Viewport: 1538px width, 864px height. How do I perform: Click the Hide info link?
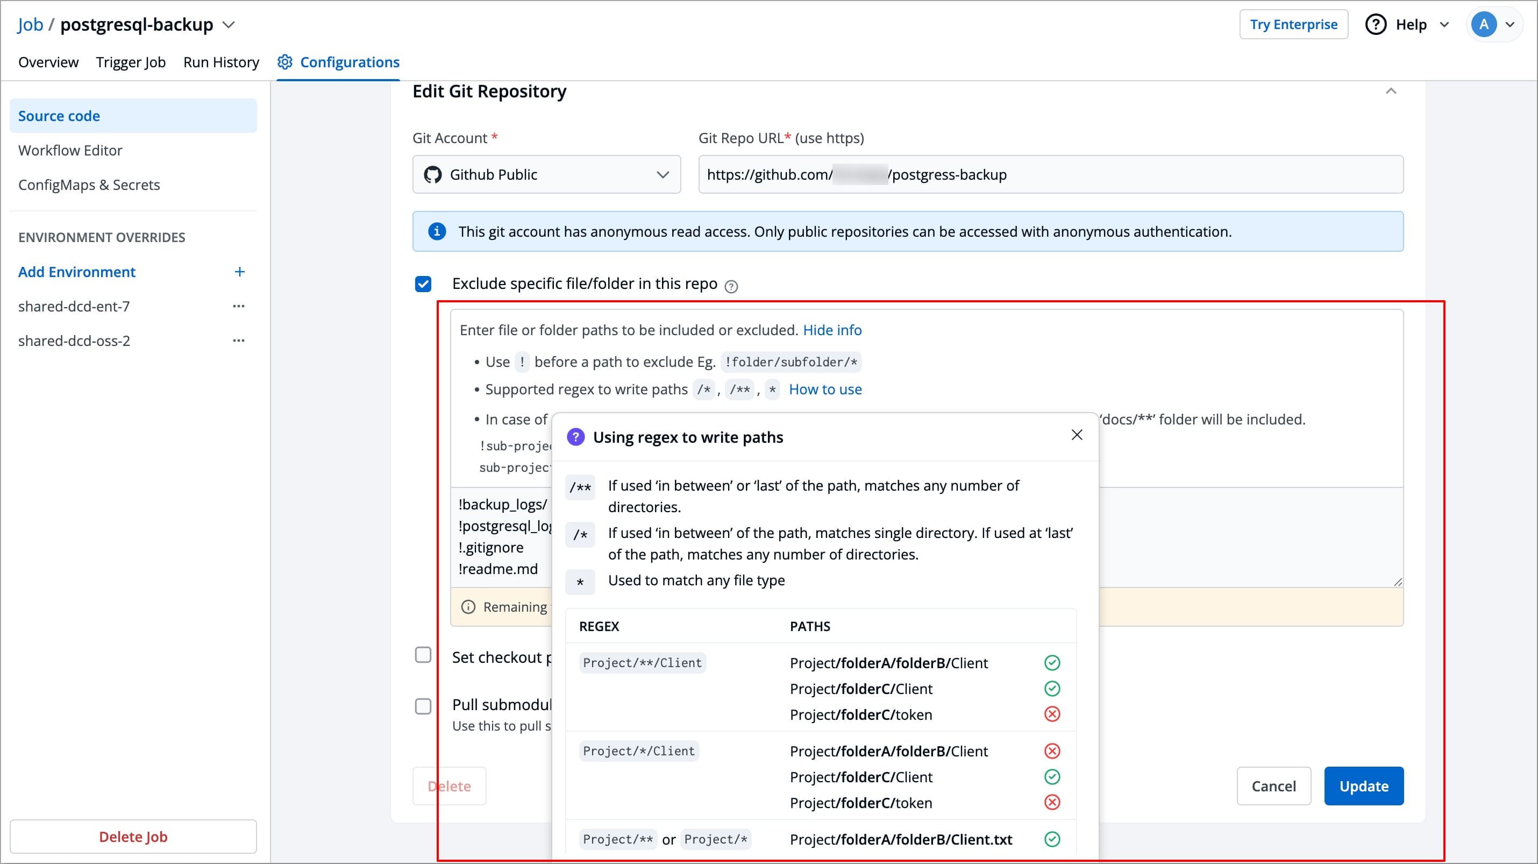832,330
